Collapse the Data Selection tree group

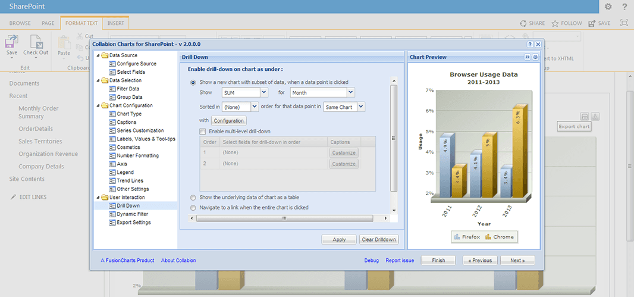tap(98, 80)
